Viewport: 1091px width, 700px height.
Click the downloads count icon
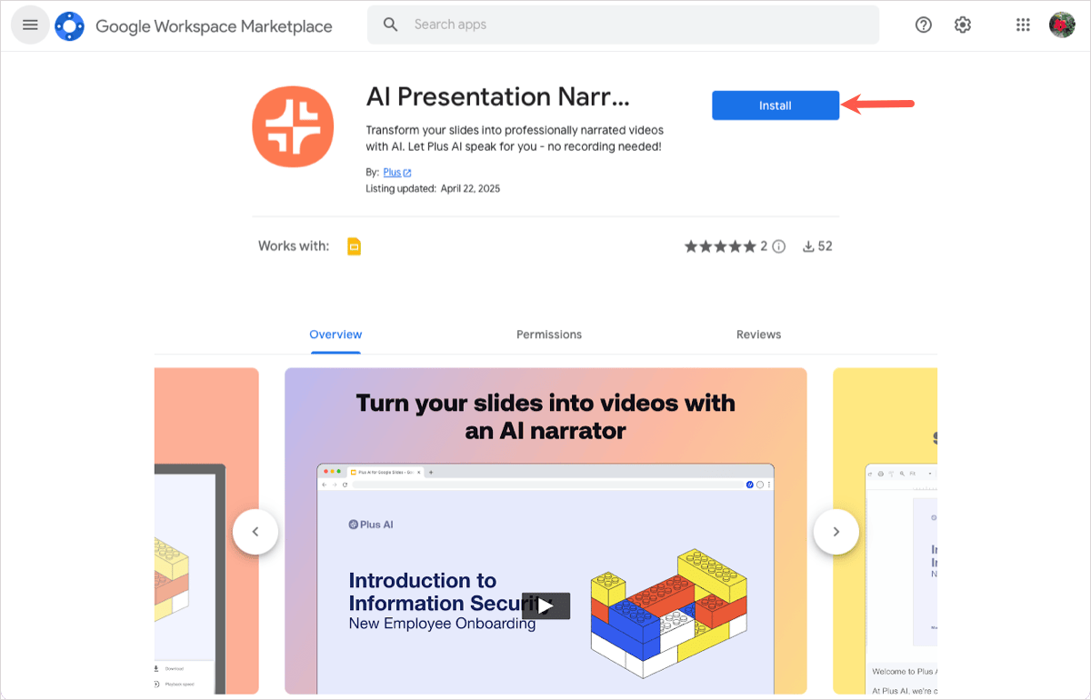tap(808, 246)
